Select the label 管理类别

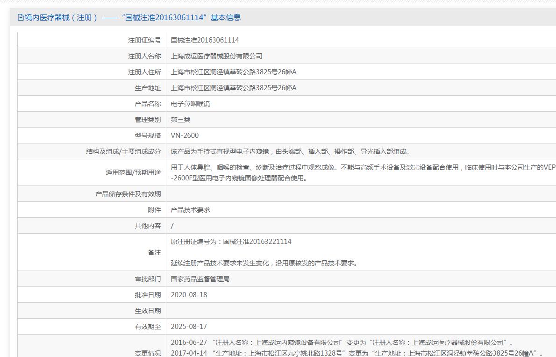[148, 120]
